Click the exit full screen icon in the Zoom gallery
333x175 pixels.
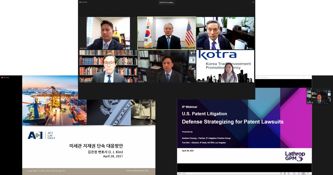(253, 2)
